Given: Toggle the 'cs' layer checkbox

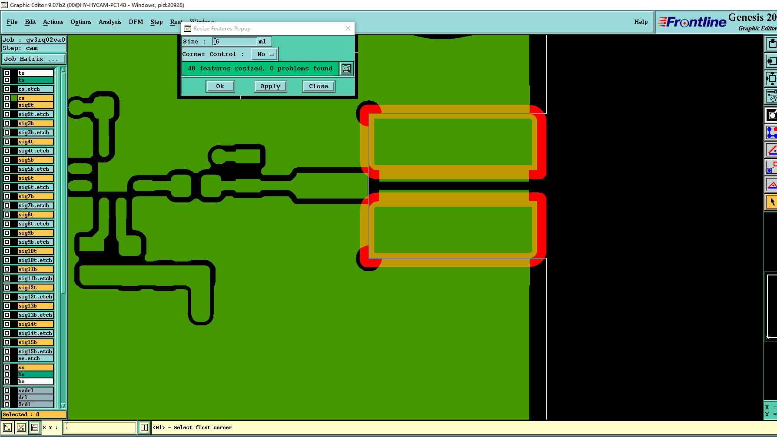Looking at the screenshot, I should coord(7,98).
